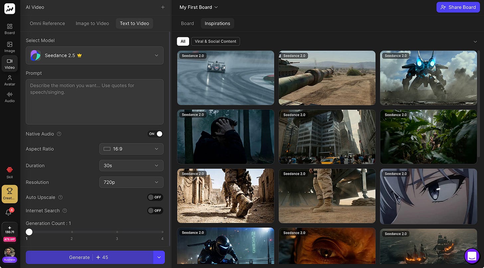
Task: Open the tank barrel desert thumbnail
Action: 327,78
